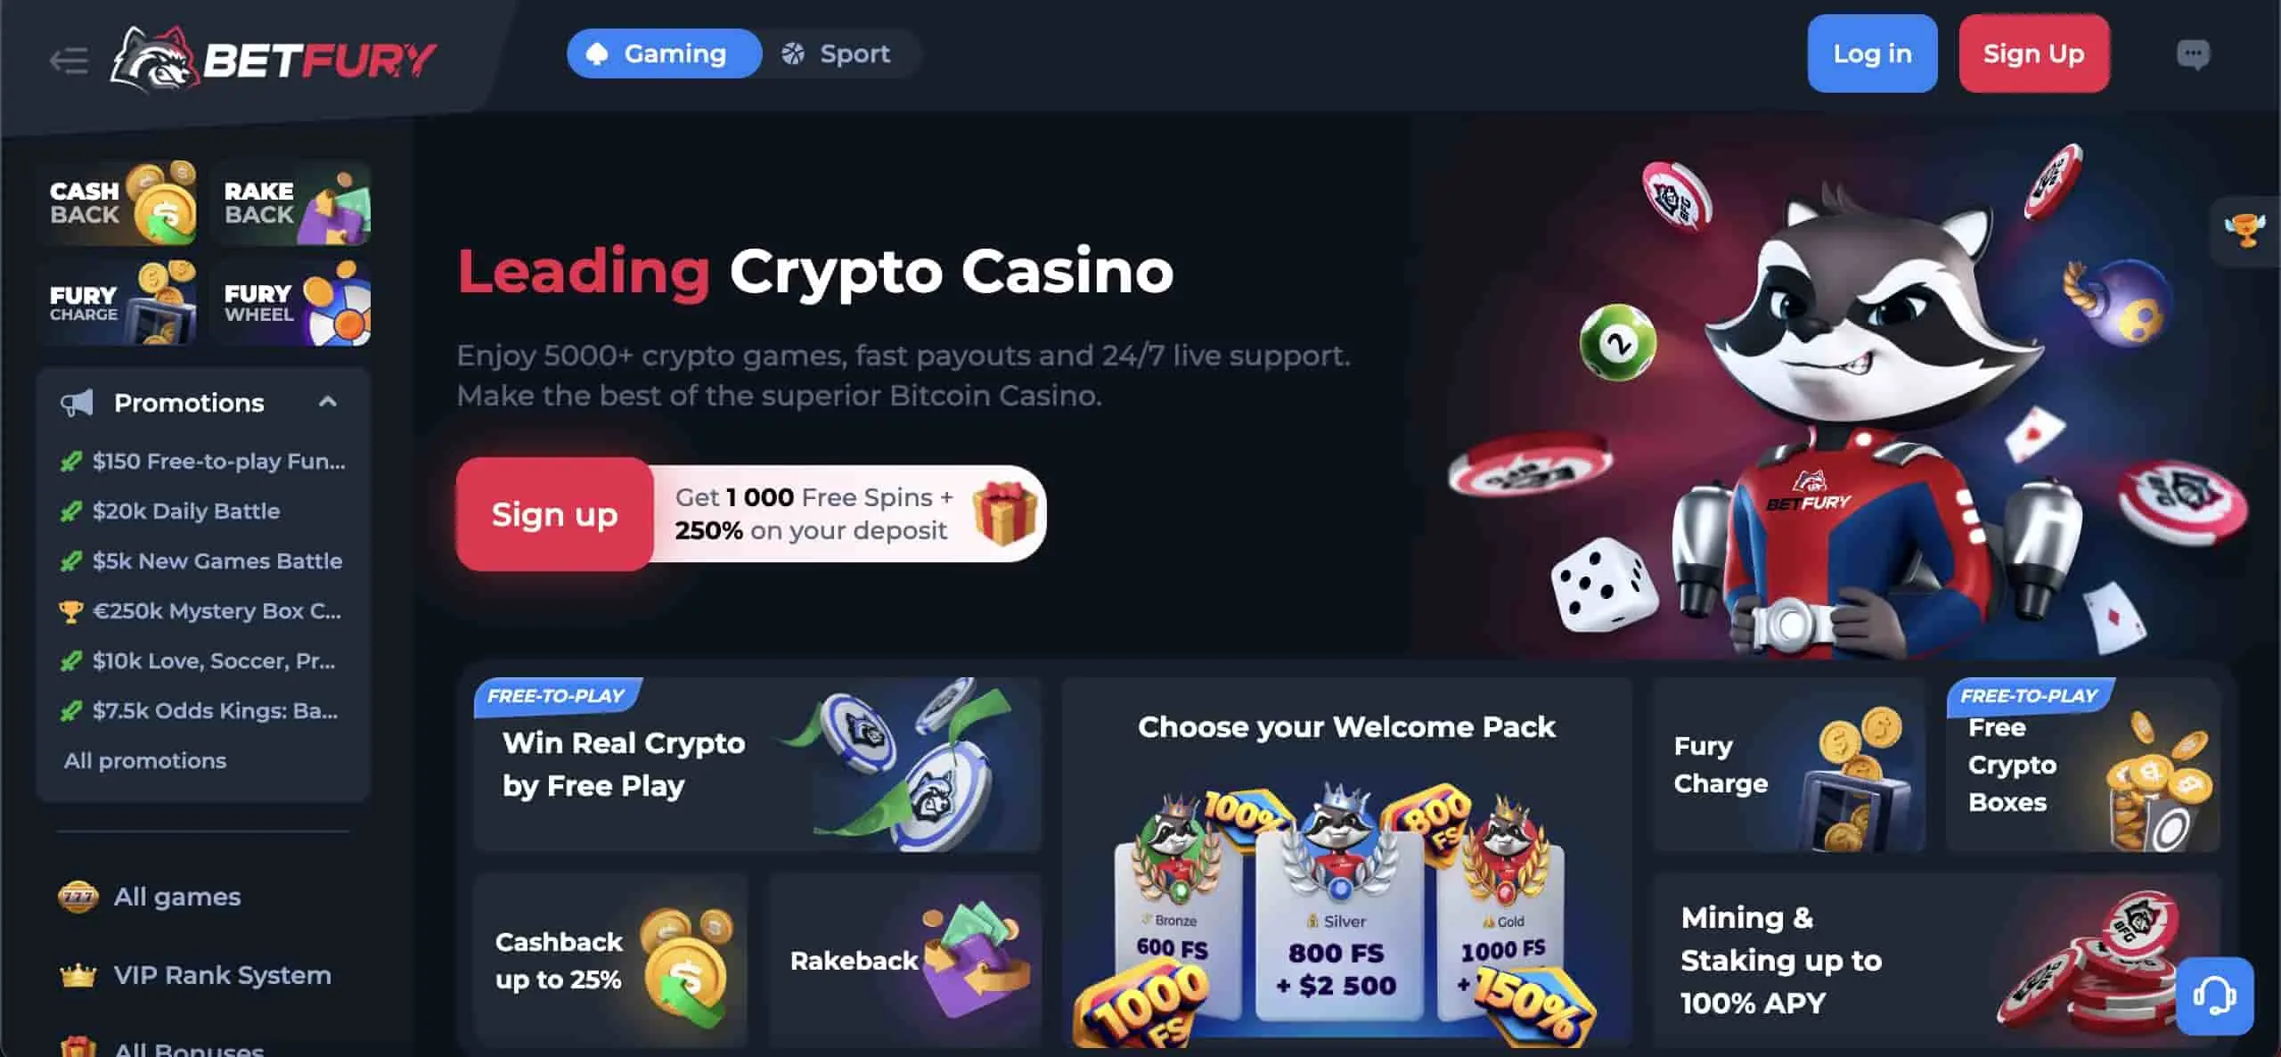Open Win Real Crypto by Free Play banner

coord(757,765)
